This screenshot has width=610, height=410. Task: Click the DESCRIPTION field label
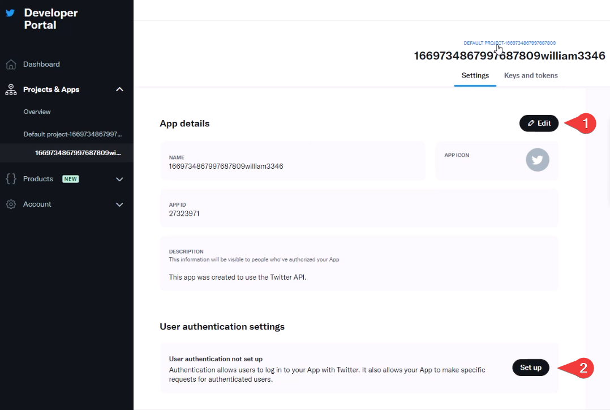(186, 251)
